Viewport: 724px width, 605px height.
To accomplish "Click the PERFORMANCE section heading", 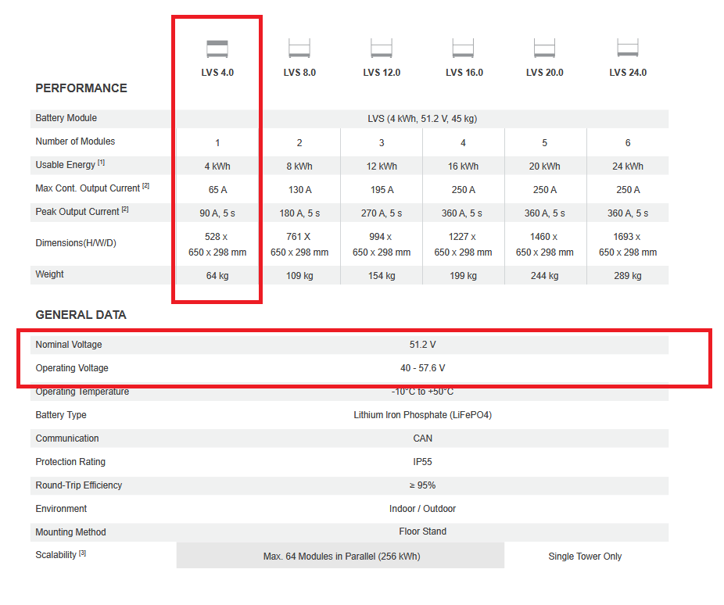I will (81, 88).
